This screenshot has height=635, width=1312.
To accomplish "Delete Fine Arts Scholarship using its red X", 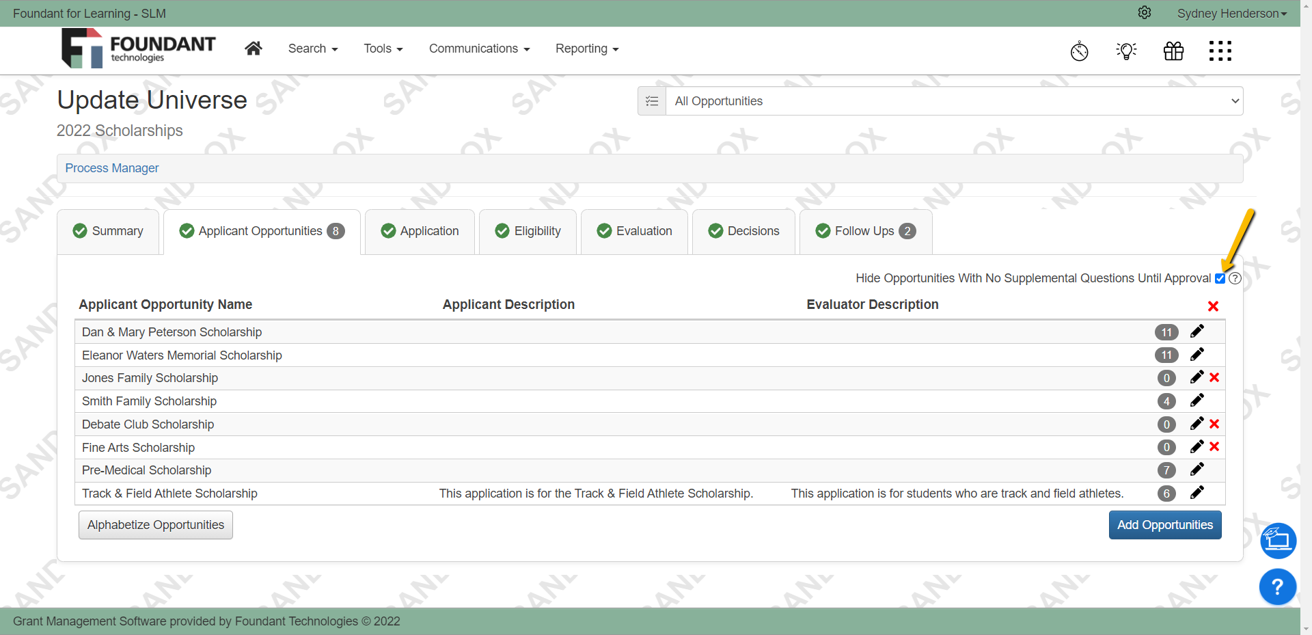I will click(x=1215, y=447).
